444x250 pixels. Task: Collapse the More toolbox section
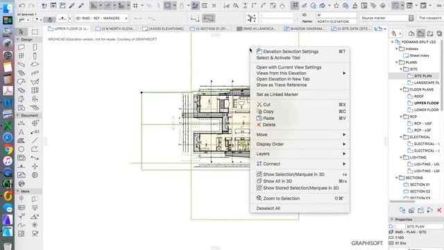coord(18,192)
